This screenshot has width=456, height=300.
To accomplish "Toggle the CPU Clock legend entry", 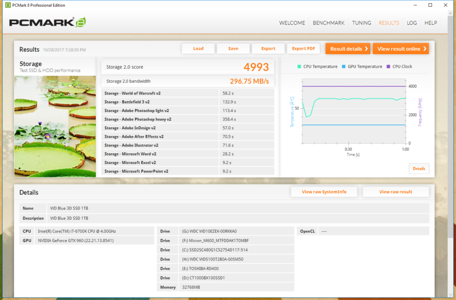I will [399, 67].
